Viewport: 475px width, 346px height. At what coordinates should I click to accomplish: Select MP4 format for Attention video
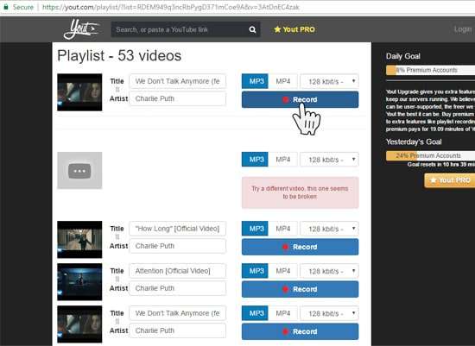point(283,271)
